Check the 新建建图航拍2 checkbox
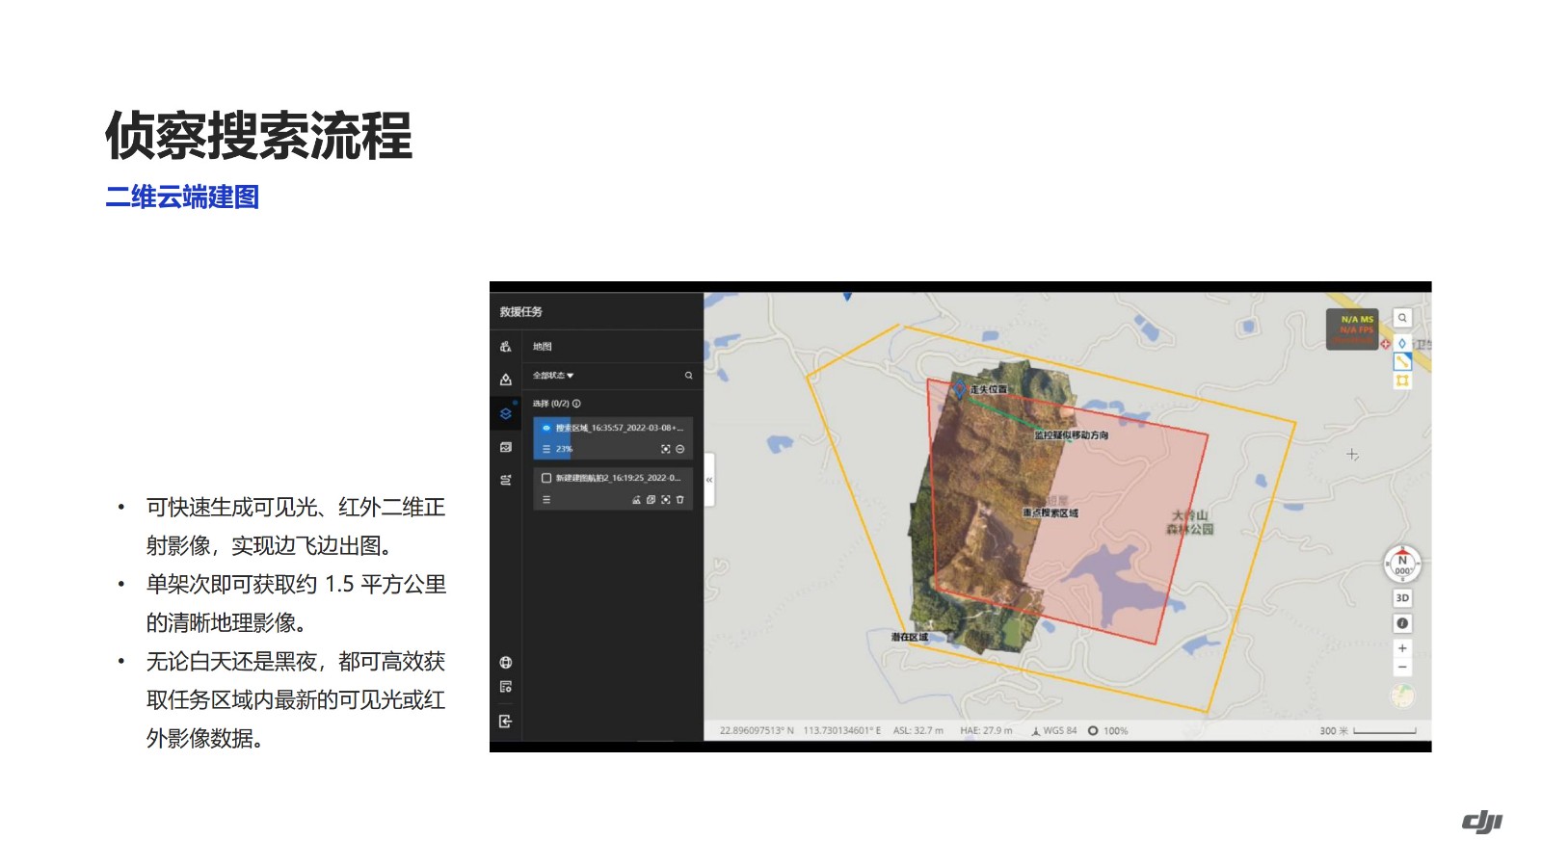 click(x=546, y=478)
